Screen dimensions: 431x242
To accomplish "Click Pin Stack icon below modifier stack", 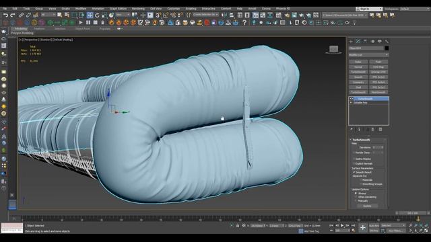I will coord(352,129).
